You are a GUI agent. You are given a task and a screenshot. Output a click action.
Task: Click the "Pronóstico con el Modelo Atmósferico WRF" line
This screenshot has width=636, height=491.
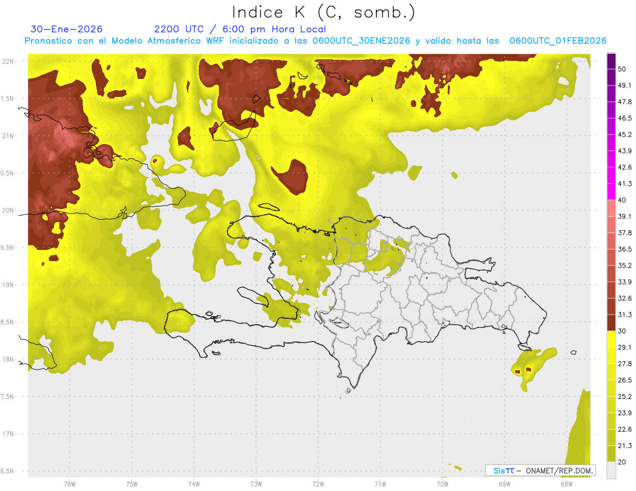(316, 41)
